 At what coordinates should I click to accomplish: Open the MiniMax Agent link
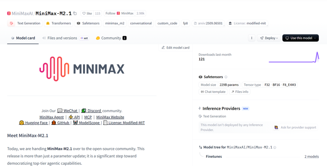click(x=51, y=117)
